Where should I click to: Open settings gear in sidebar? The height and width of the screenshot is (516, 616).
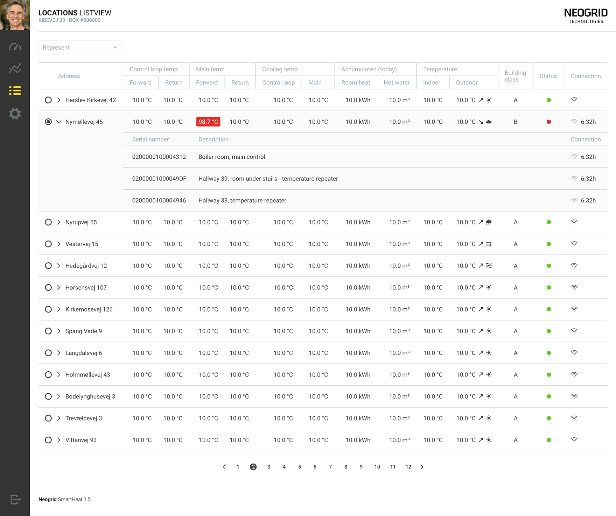15,114
